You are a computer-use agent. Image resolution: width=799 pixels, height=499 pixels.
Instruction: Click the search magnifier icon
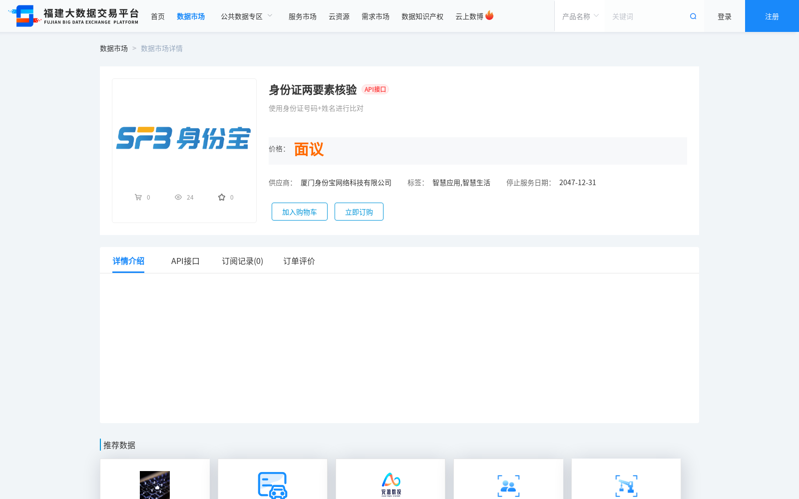click(x=693, y=16)
